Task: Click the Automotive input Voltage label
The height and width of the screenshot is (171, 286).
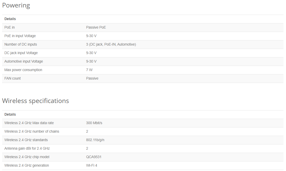Action: (24, 61)
